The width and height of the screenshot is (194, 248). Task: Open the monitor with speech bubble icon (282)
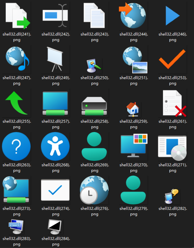coord(172,196)
